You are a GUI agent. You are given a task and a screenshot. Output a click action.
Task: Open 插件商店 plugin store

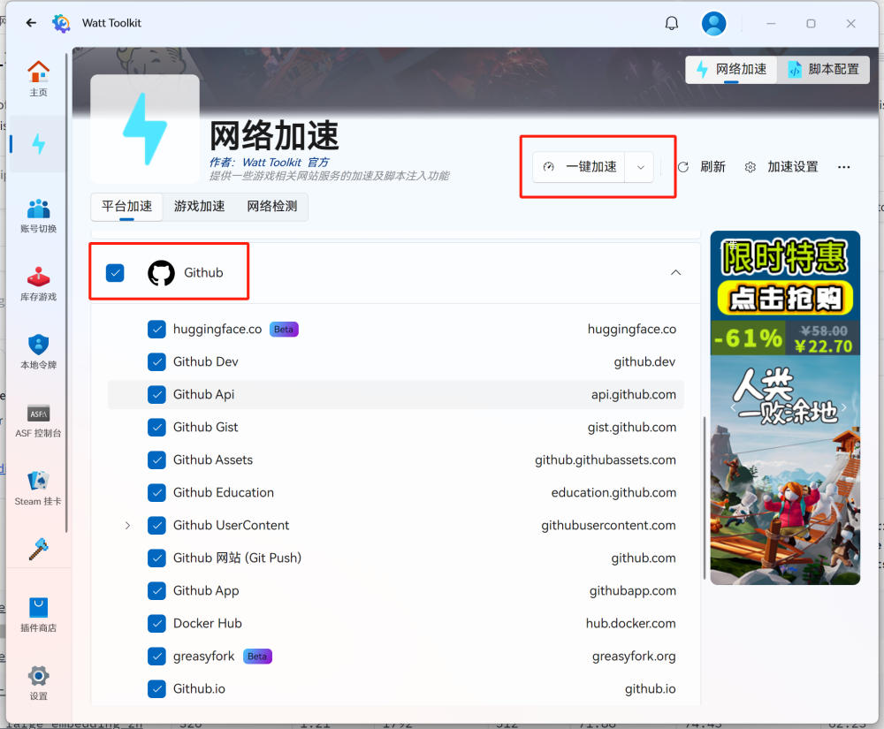tap(38, 615)
